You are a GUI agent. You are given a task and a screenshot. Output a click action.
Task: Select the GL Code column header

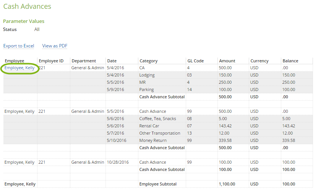[x=196, y=61]
